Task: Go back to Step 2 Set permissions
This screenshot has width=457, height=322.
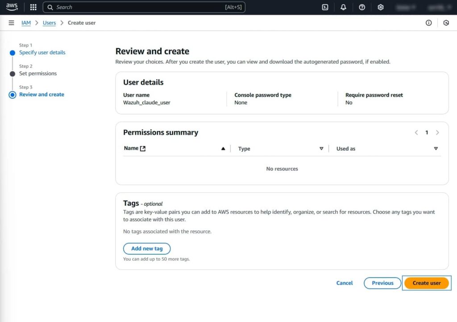Action: point(38,73)
